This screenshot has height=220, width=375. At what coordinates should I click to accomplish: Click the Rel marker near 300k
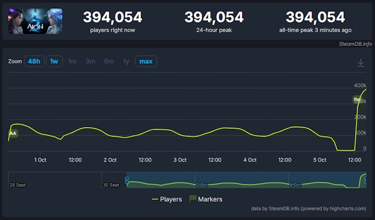pos(357,100)
